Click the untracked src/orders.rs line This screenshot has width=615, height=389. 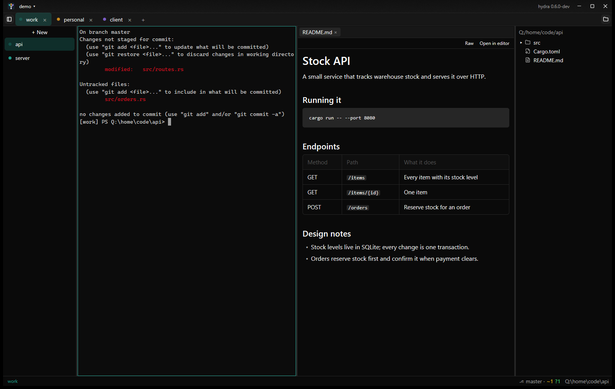[125, 99]
